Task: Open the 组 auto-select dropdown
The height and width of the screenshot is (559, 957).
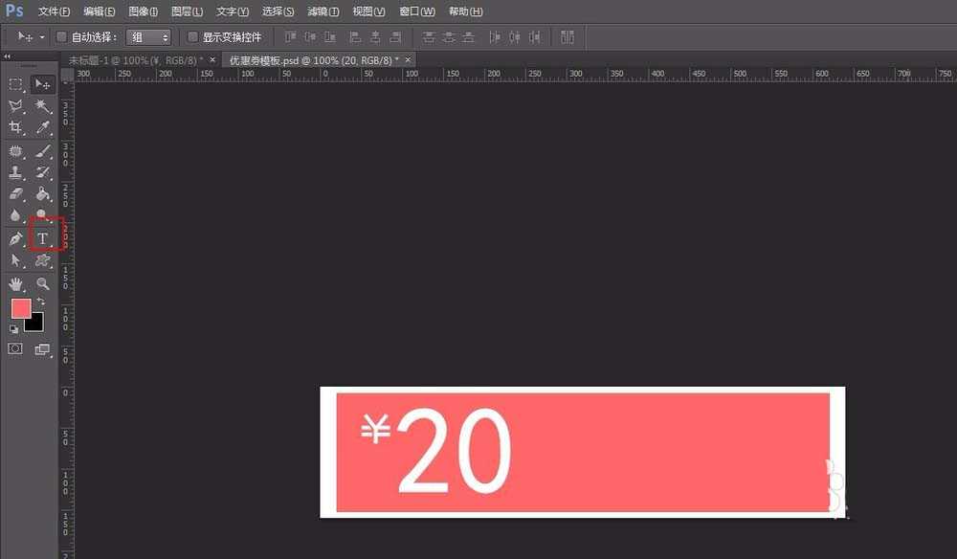Action: click(x=150, y=37)
